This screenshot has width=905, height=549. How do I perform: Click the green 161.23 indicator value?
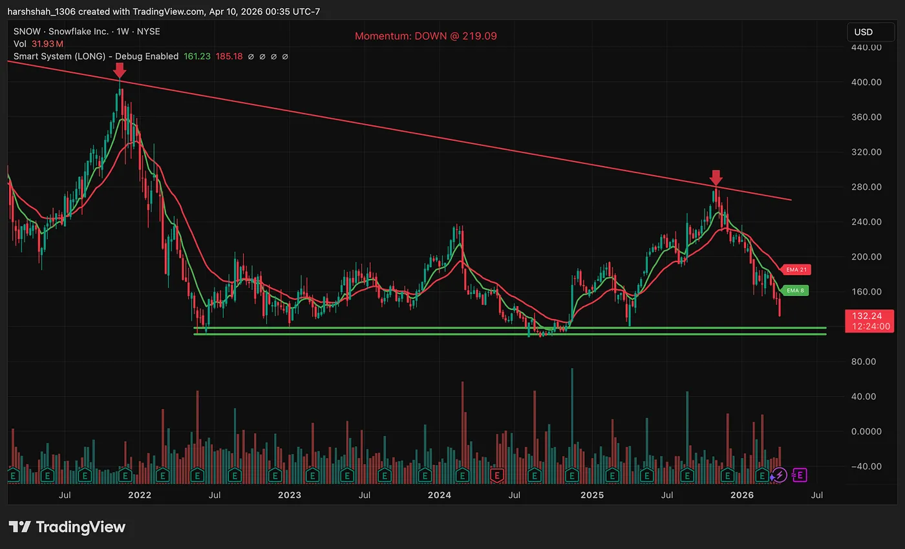pos(197,56)
